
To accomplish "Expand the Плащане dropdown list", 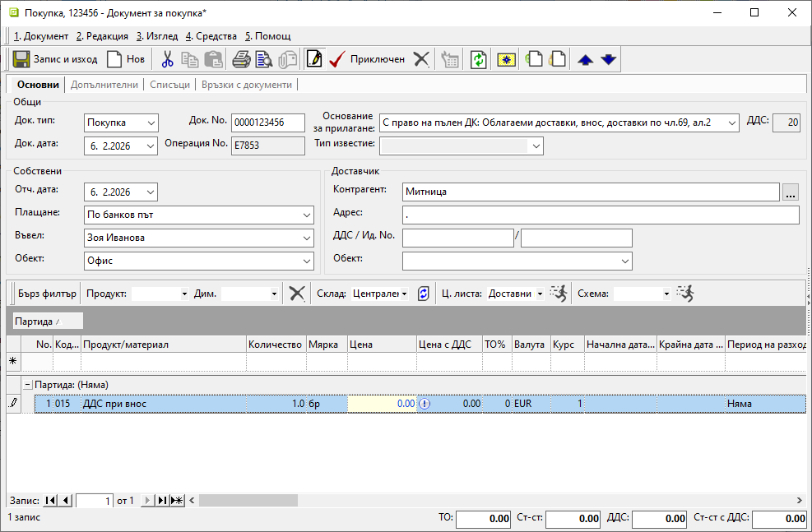I will pos(306,215).
